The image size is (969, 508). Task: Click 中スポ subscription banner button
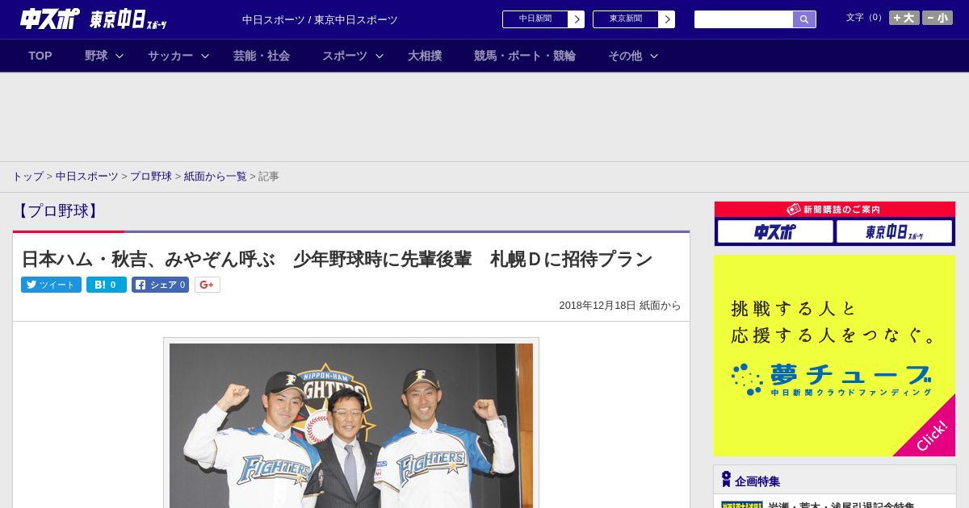775,231
